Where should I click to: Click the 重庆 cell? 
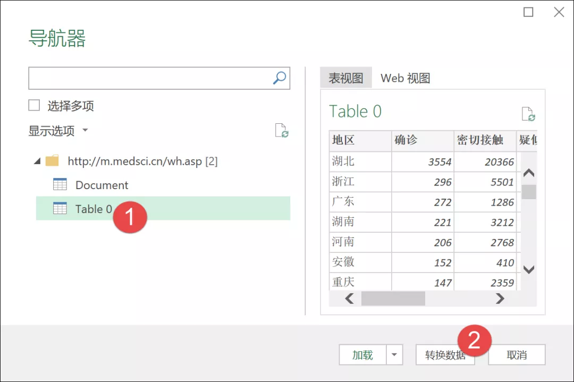pos(360,282)
